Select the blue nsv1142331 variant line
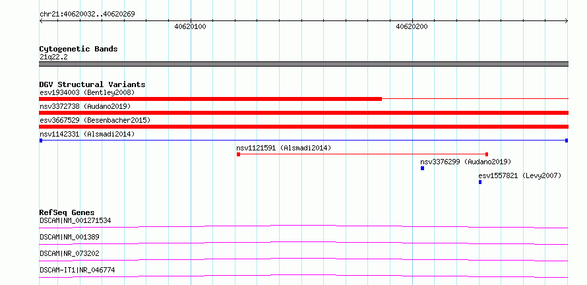Viewport: 587px width, 285px height. pos(303,141)
